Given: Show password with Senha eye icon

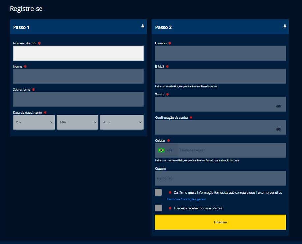Looking at the screenshot, I should [278, 106].
